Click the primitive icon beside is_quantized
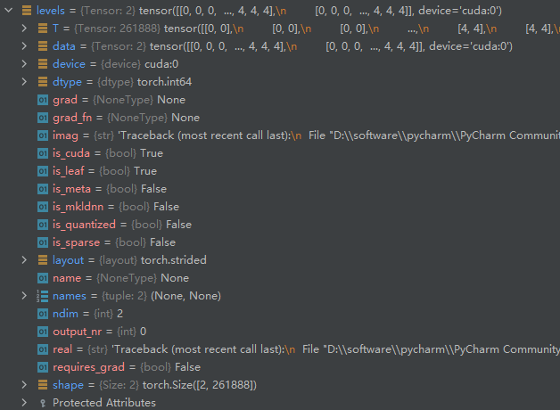This screenshot has width=560, height=410. pyautogui.click(x=43, y=225)
